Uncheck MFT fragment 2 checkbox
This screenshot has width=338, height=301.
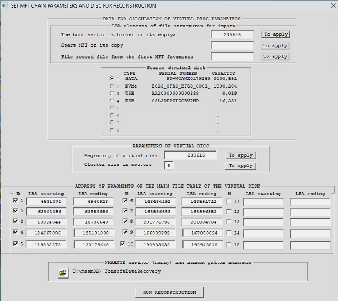[15, 211]
